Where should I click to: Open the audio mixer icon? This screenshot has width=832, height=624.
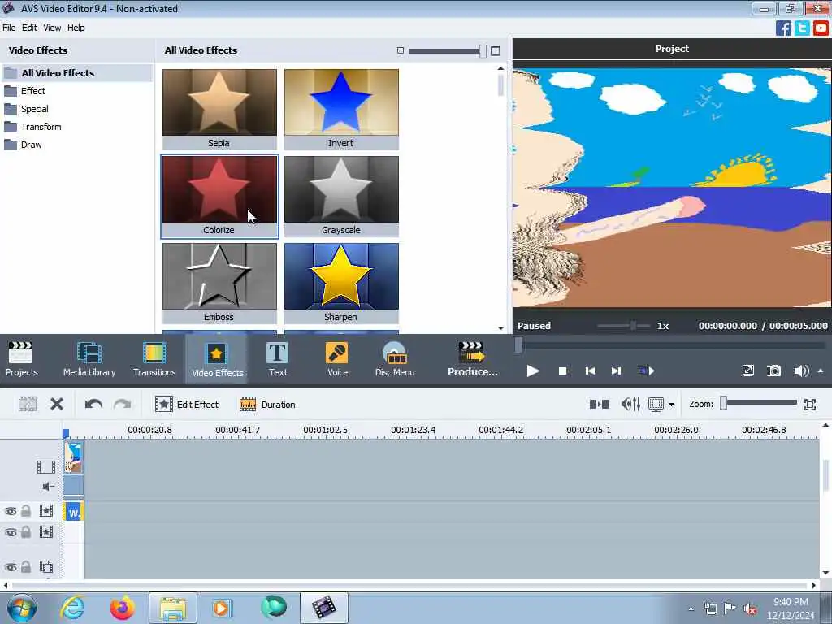(630, 405)
